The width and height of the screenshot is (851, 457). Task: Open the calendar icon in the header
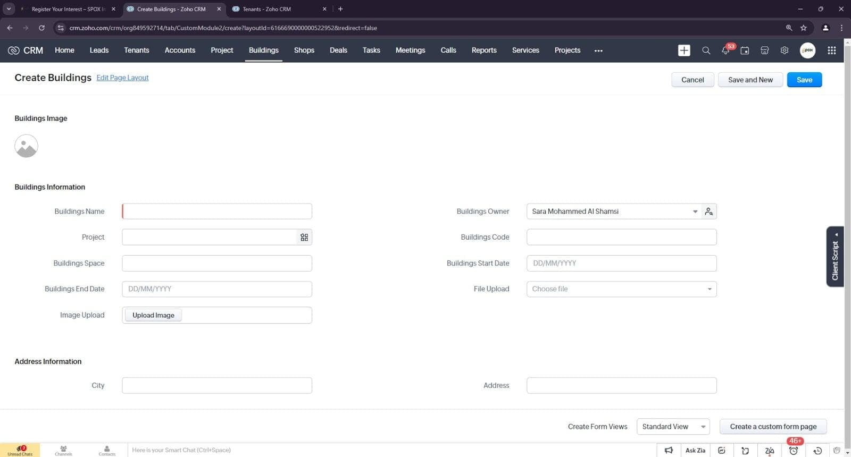[745, 50]
